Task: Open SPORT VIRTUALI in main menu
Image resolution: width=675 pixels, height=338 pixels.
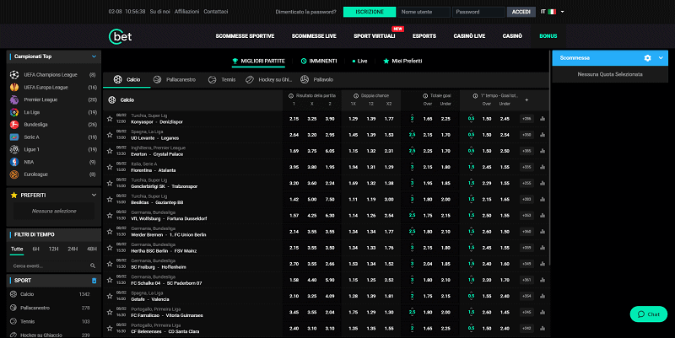Action: pos(375,36)
